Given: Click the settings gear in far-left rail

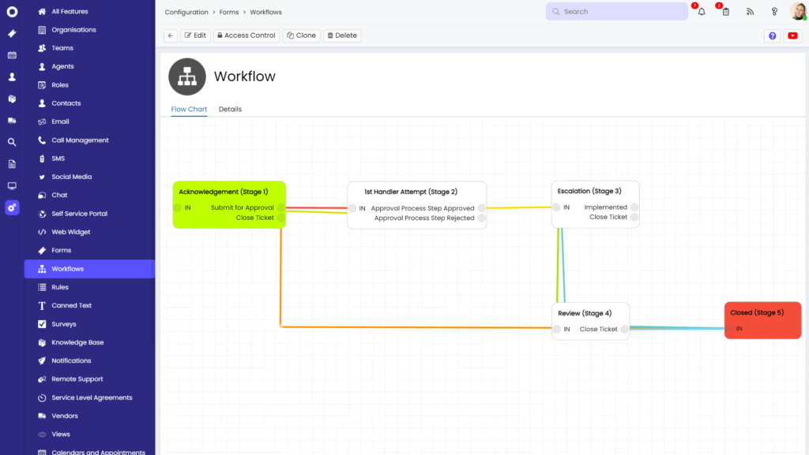Looking at the screenshot, I should point(11,207).
